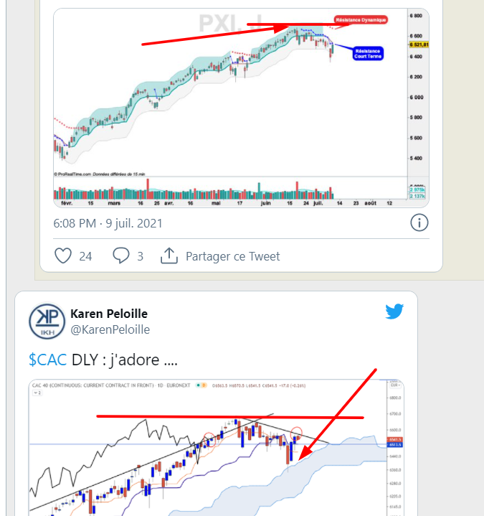Click the 24 likes count
This screenshot has height=516, width=484.
[x=85, y=256]
